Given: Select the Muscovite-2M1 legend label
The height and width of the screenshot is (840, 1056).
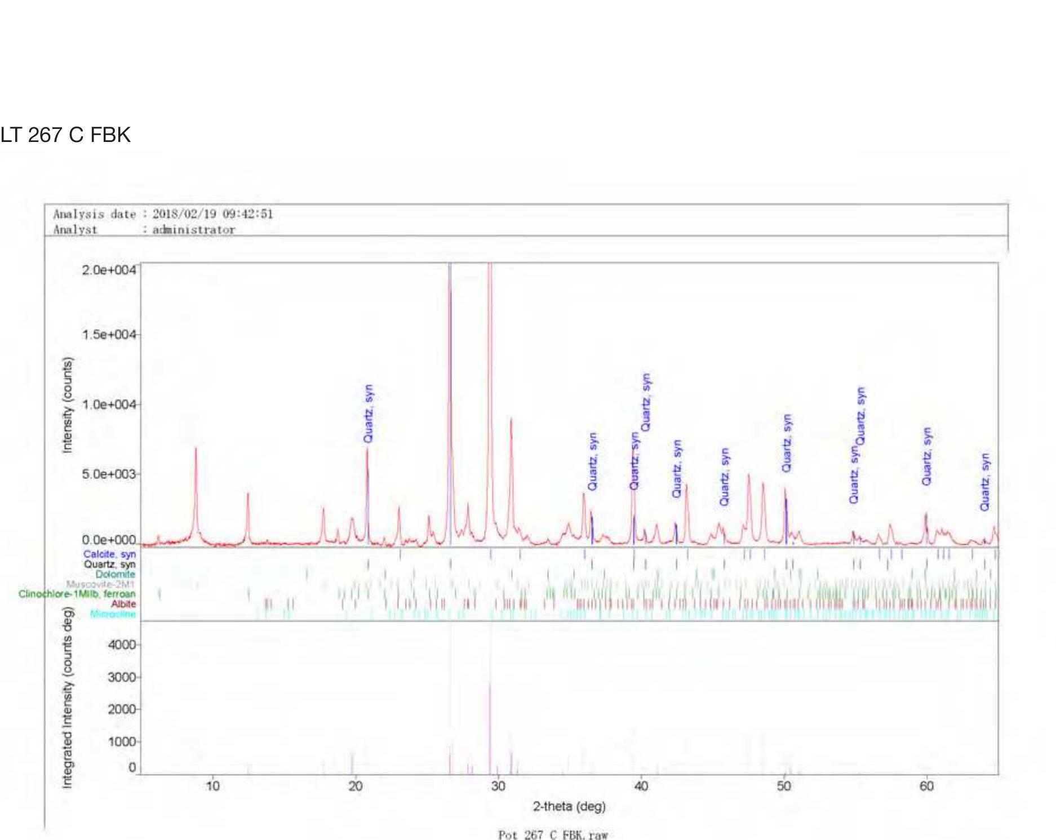Looking at the screenshot, I should 100,584.
